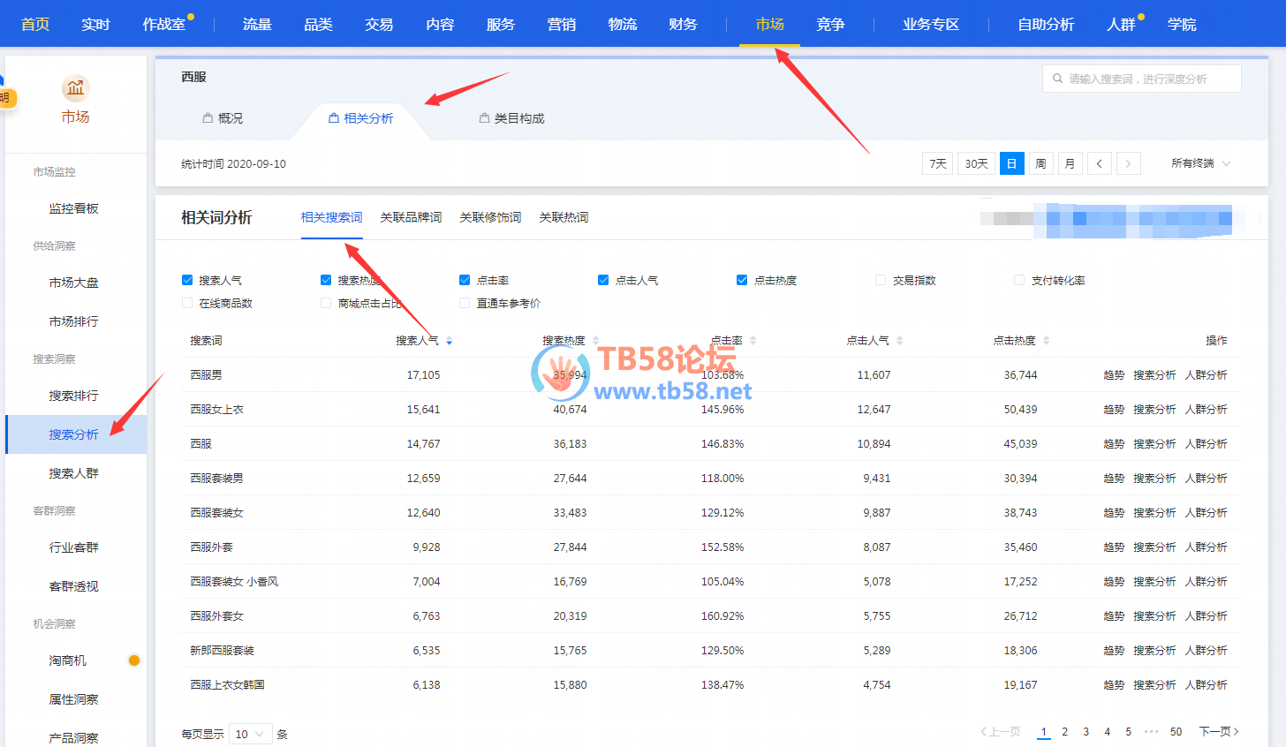Go to 首页 in top navigation
This screenshot has height=747, width=1286.
pyautogui.click(x=35, y=24)
